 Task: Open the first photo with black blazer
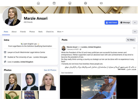click(x=12, y=82)
